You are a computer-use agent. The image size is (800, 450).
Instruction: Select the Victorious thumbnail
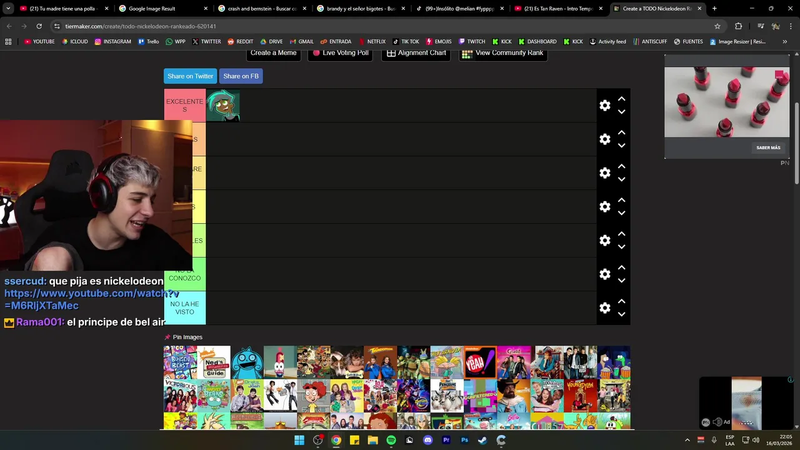click(180, 396)
